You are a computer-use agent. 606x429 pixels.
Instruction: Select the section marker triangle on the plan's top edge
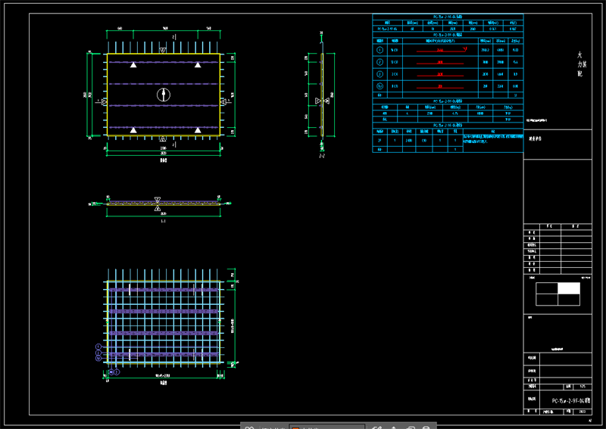pos(163,51)
